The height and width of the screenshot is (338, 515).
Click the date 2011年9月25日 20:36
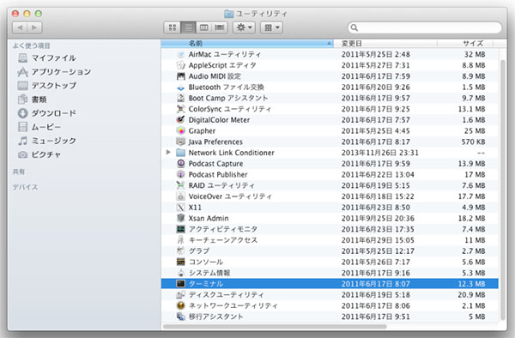(x=378, y=218)
